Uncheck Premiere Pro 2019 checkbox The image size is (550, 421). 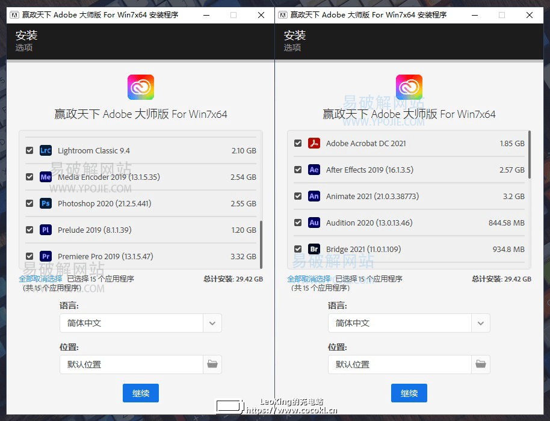29,256
